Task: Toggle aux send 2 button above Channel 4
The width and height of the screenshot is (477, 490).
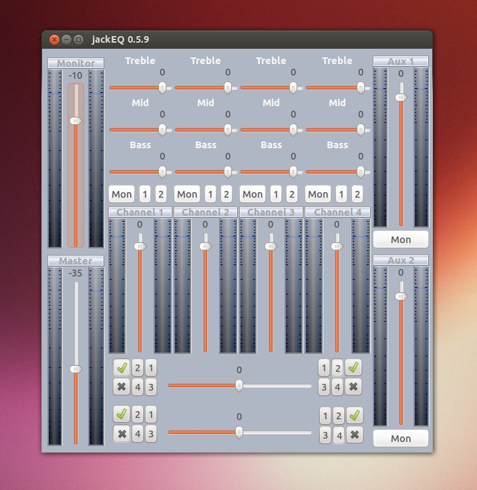Action: (x=357, y=194)
